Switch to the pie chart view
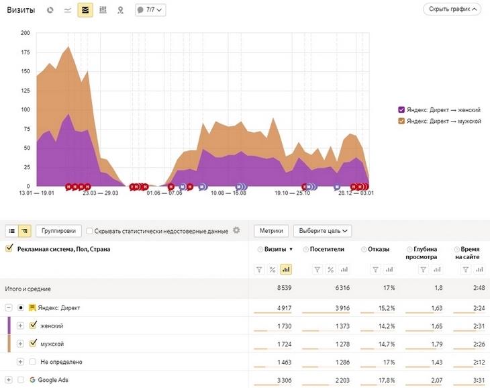The image size is (490, 388). coord(50,10)
